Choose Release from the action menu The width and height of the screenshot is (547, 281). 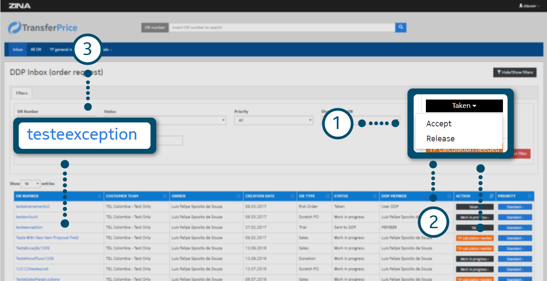(440, 138)
